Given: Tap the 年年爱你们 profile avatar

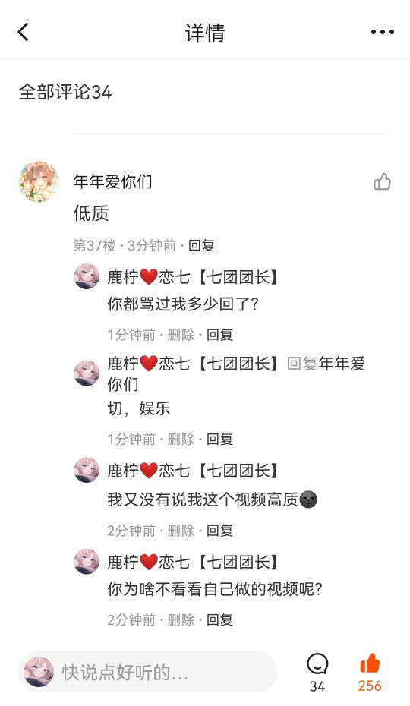Looking at the screenshot, I should [x=39, y=181].
